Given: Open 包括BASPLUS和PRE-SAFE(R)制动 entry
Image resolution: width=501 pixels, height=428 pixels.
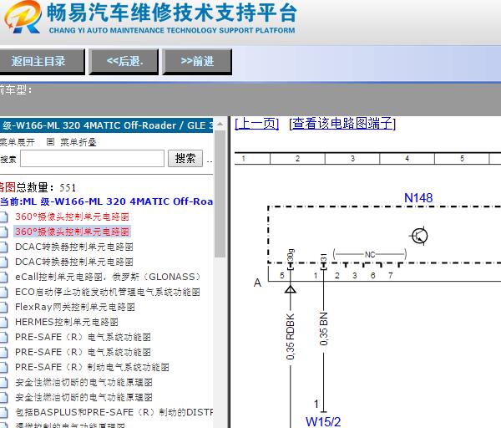Looking at the screenshot, I should click(x=114, y=412).
